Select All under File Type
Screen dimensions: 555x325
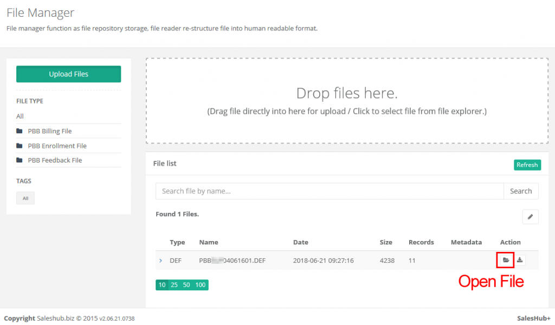pyautogui.click(x=20, y=116)
